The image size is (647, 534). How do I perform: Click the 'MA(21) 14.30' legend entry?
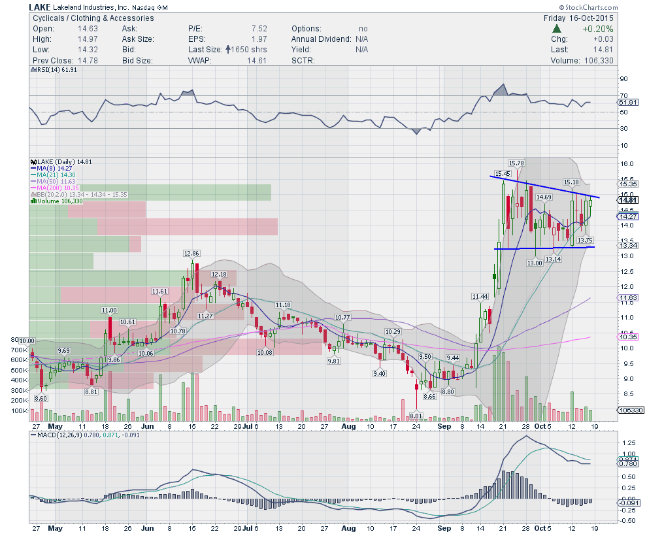point(56,175)
